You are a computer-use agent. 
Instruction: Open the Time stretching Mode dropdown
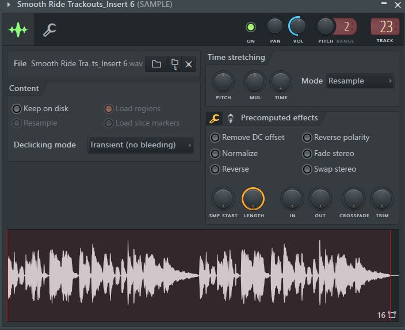360,81
